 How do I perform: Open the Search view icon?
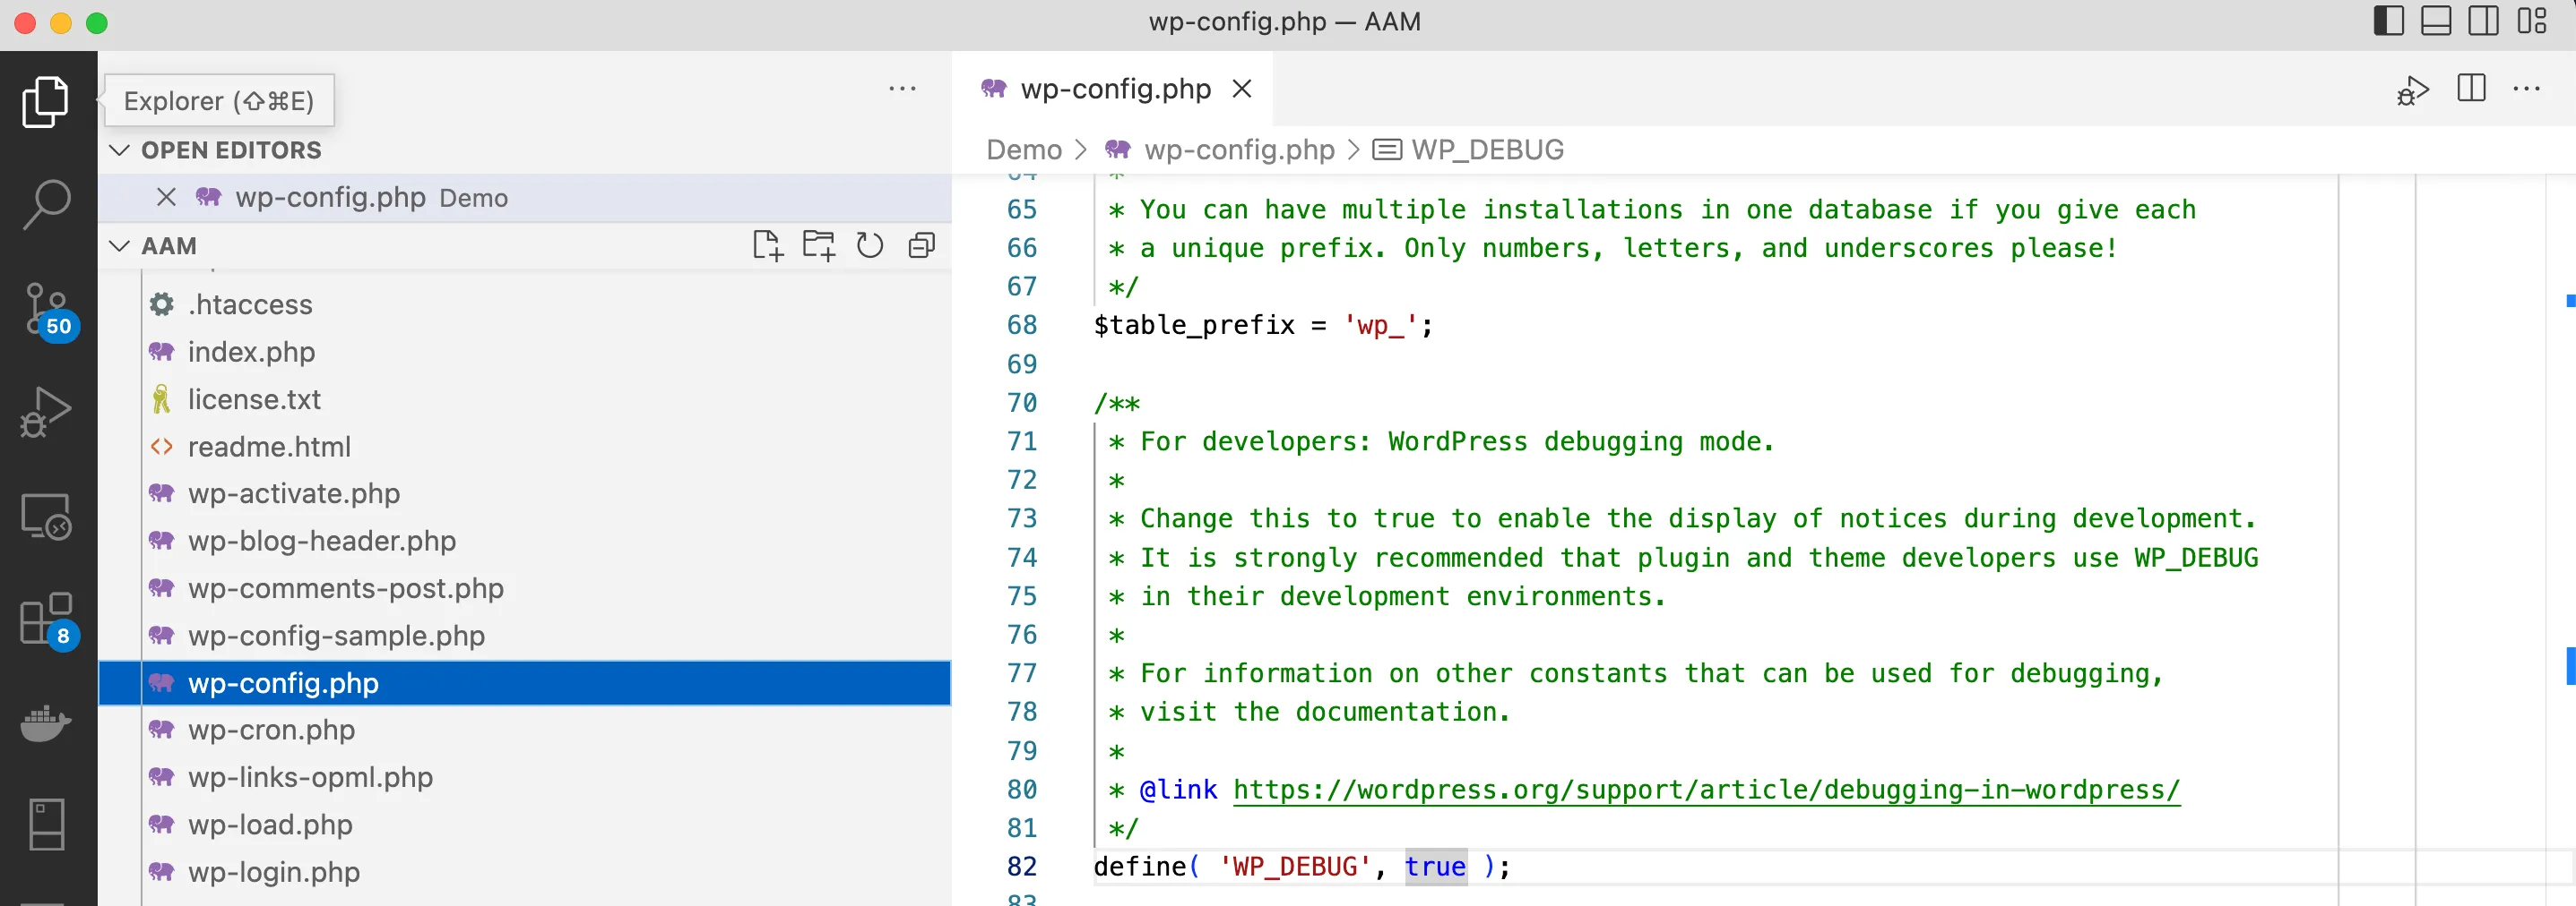[46, 205]
